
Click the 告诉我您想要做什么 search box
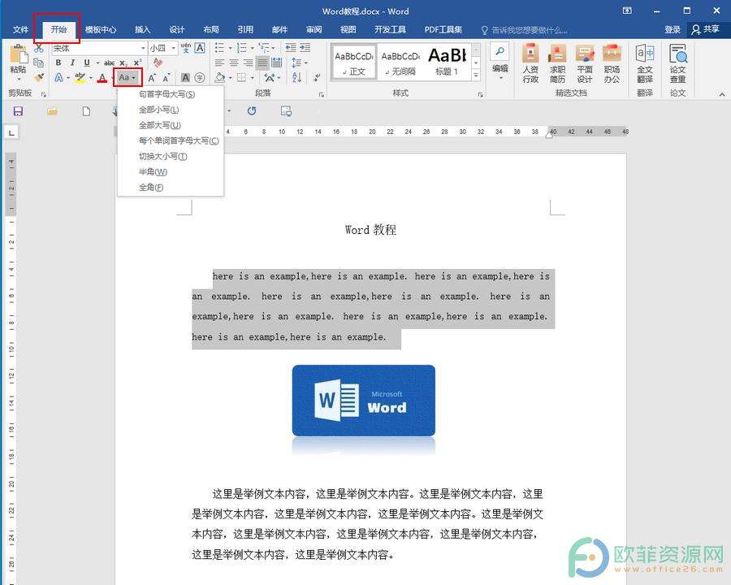pyautogui.click(x=525, y=30)
